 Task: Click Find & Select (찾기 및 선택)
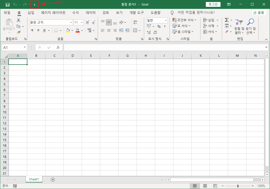coord(251,26)
